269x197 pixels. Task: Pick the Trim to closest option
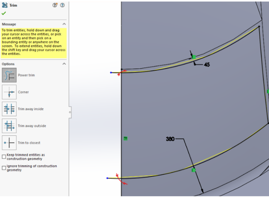pyautogui.click(x=9, y=143)
